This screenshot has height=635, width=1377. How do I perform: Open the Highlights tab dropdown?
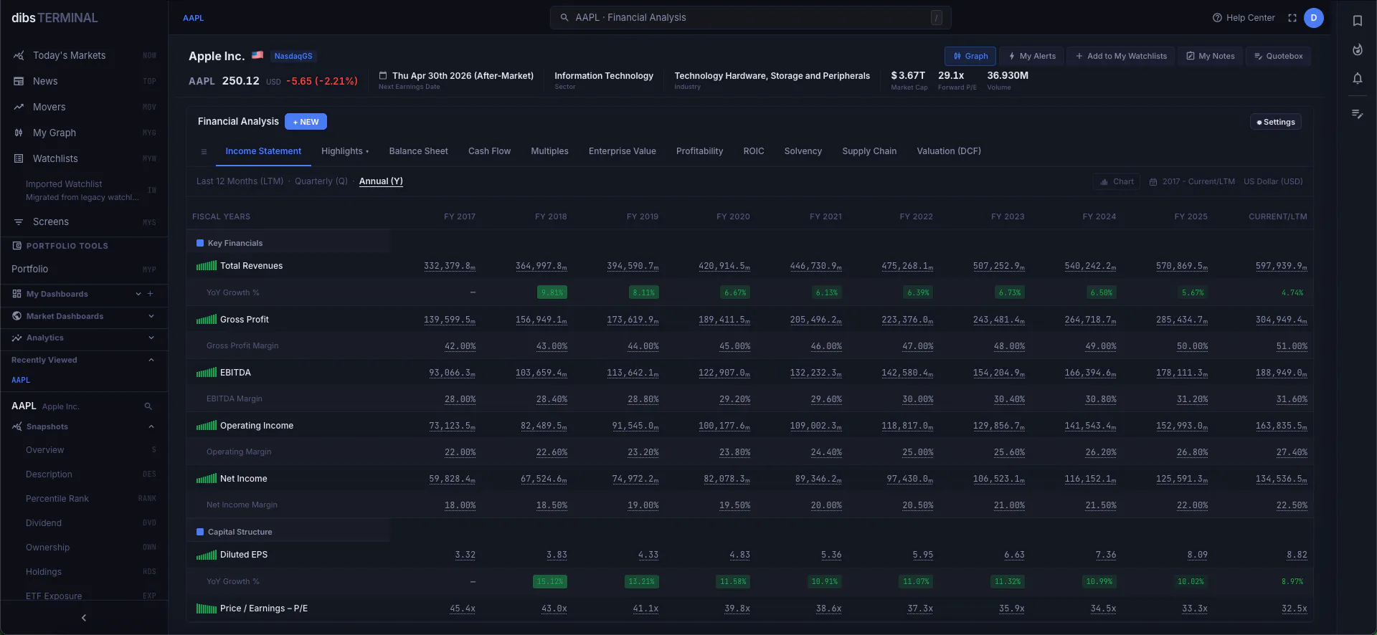click(345, 151)
